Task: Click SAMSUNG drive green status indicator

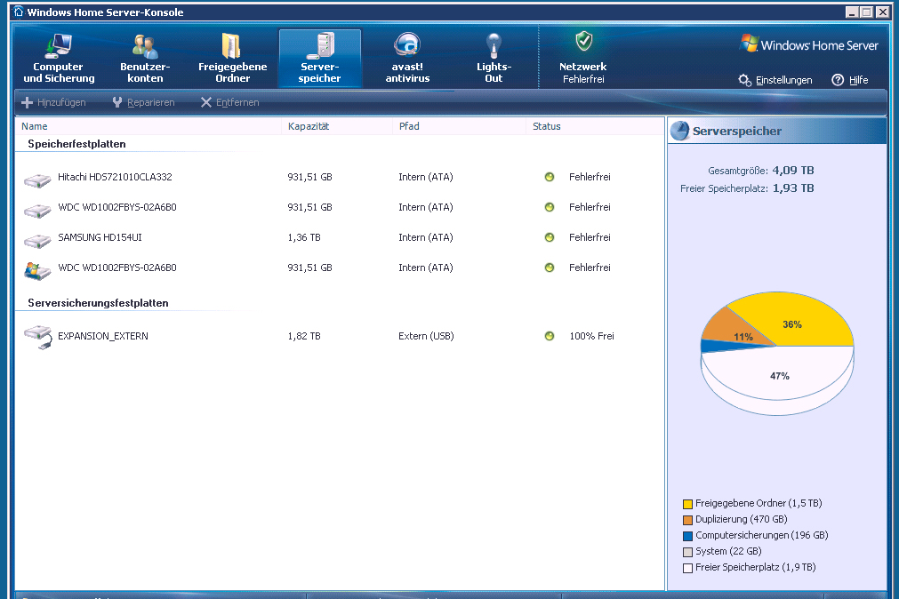Action: 550,237
